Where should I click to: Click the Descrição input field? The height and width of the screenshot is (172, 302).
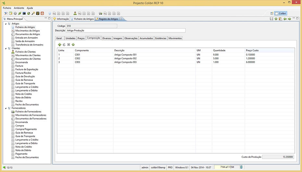pyautogui.click(x=125, y=31)
